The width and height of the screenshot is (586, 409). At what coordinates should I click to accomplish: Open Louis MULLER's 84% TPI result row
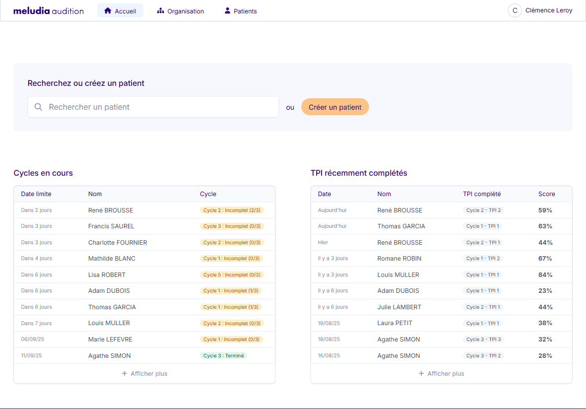pyautogui.click(x=398, y=275)
